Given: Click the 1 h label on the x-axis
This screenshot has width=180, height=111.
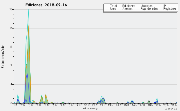Looking at the screenshot, I should (x=15, y=105).
